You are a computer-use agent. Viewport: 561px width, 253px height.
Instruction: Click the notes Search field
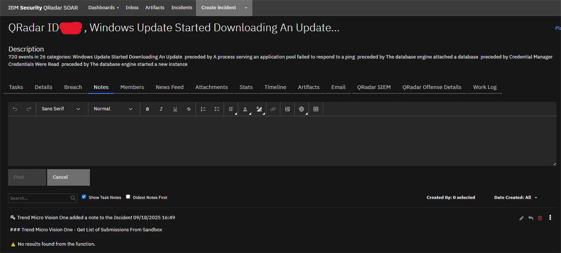point(39,198)
